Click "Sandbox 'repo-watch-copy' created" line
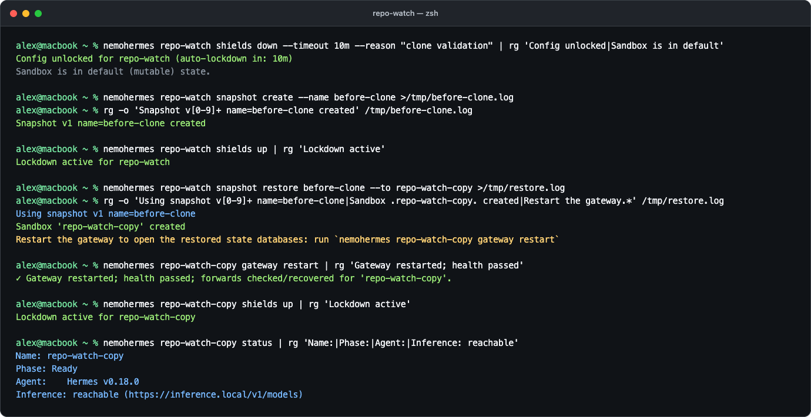 click(x=100, y=227)
